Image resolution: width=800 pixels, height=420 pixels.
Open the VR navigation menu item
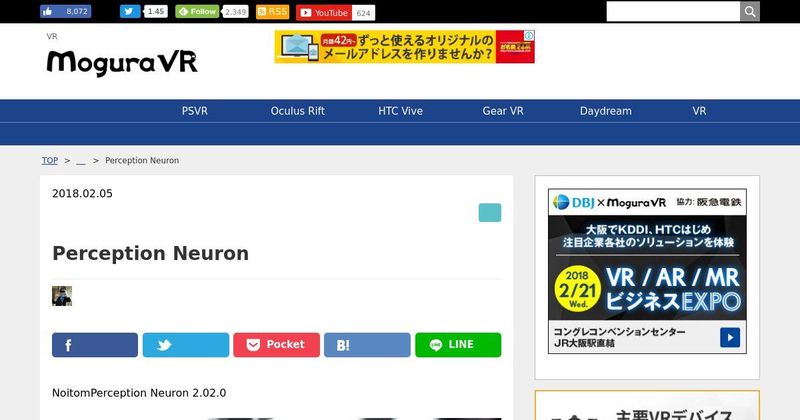coord(699,111)
